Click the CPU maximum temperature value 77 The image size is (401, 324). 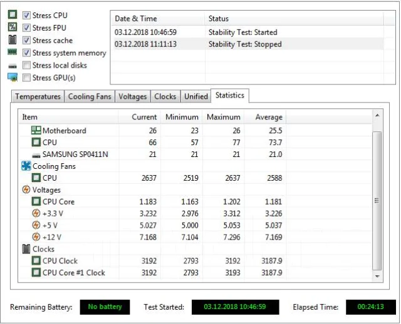pyautogui.click(x=236, y=142)
